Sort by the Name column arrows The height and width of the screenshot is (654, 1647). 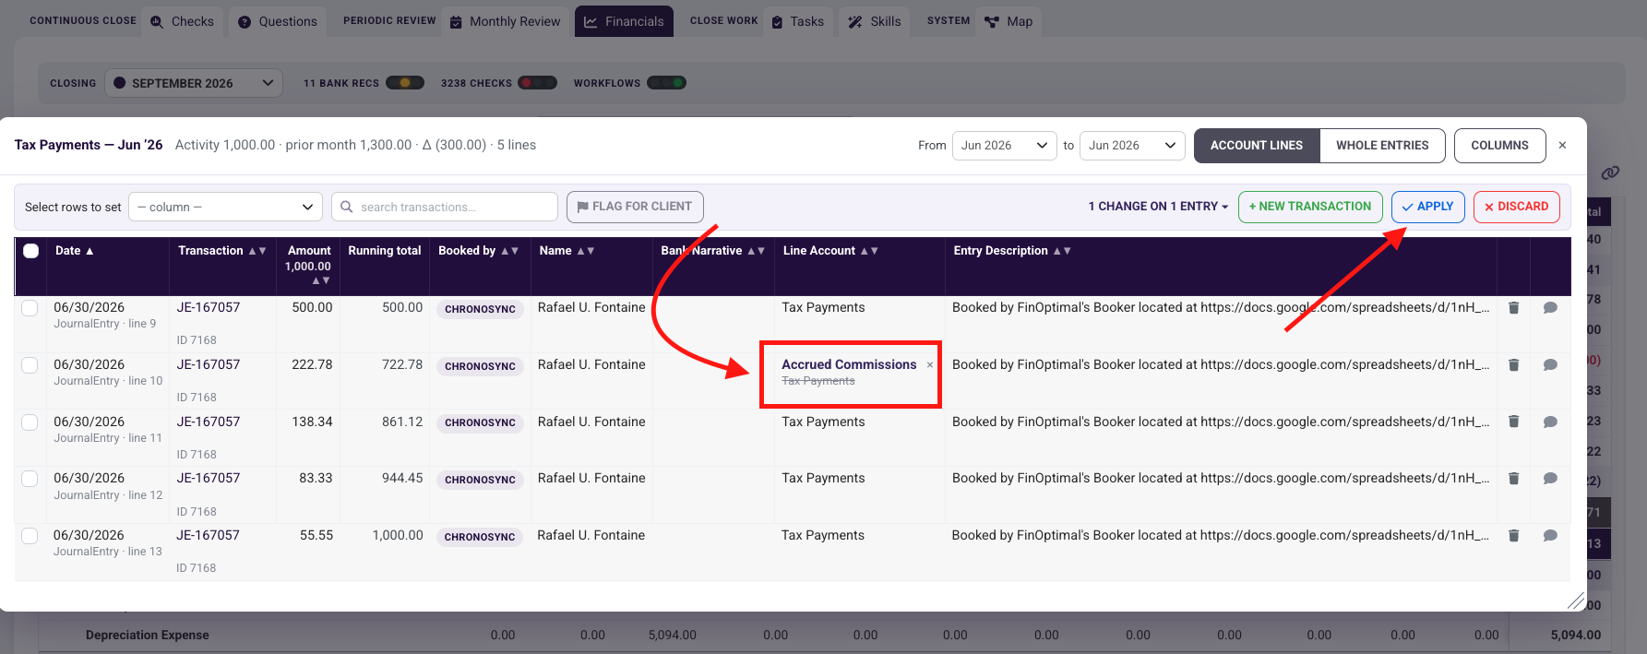point(585,251)
